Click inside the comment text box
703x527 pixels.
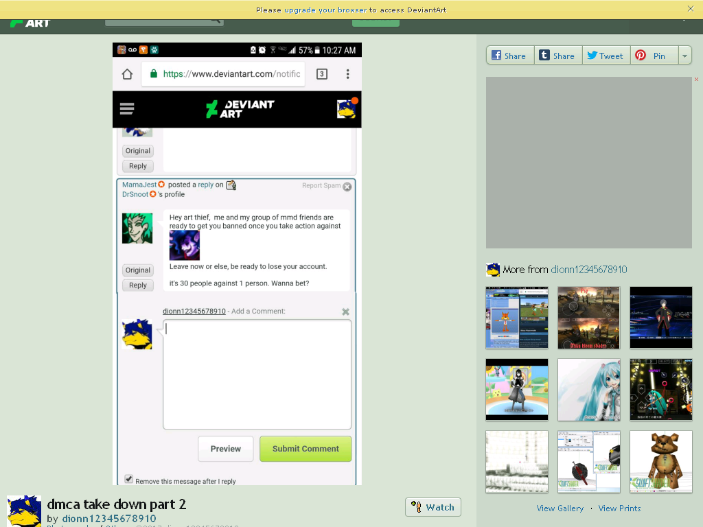[257, 374]
